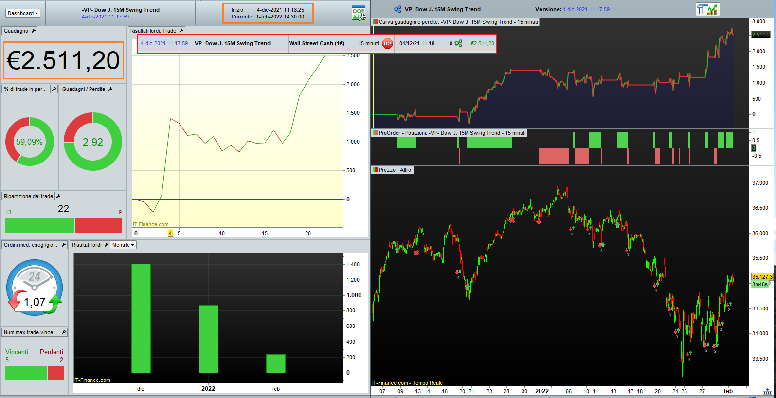Viewport: 776px width, 398px height.
Task: Click the 59,09% winning trades donut chart
Action: tap(30, 142)
